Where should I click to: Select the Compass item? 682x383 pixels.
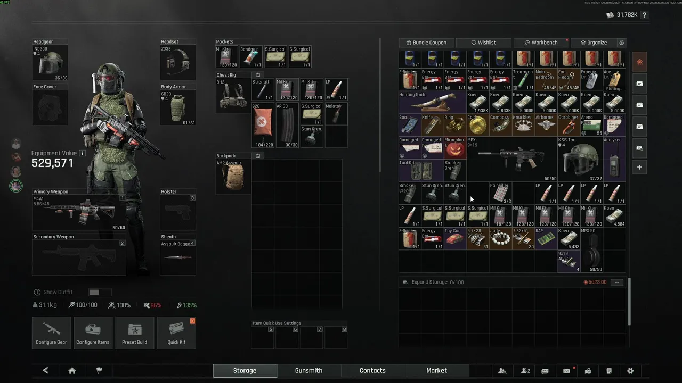click(500, 125)
